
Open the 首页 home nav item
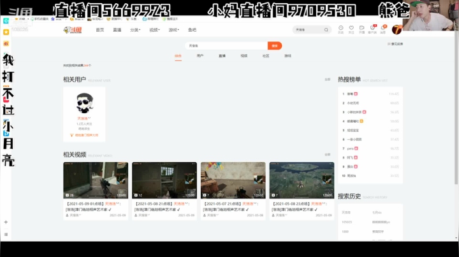[100, 30]
